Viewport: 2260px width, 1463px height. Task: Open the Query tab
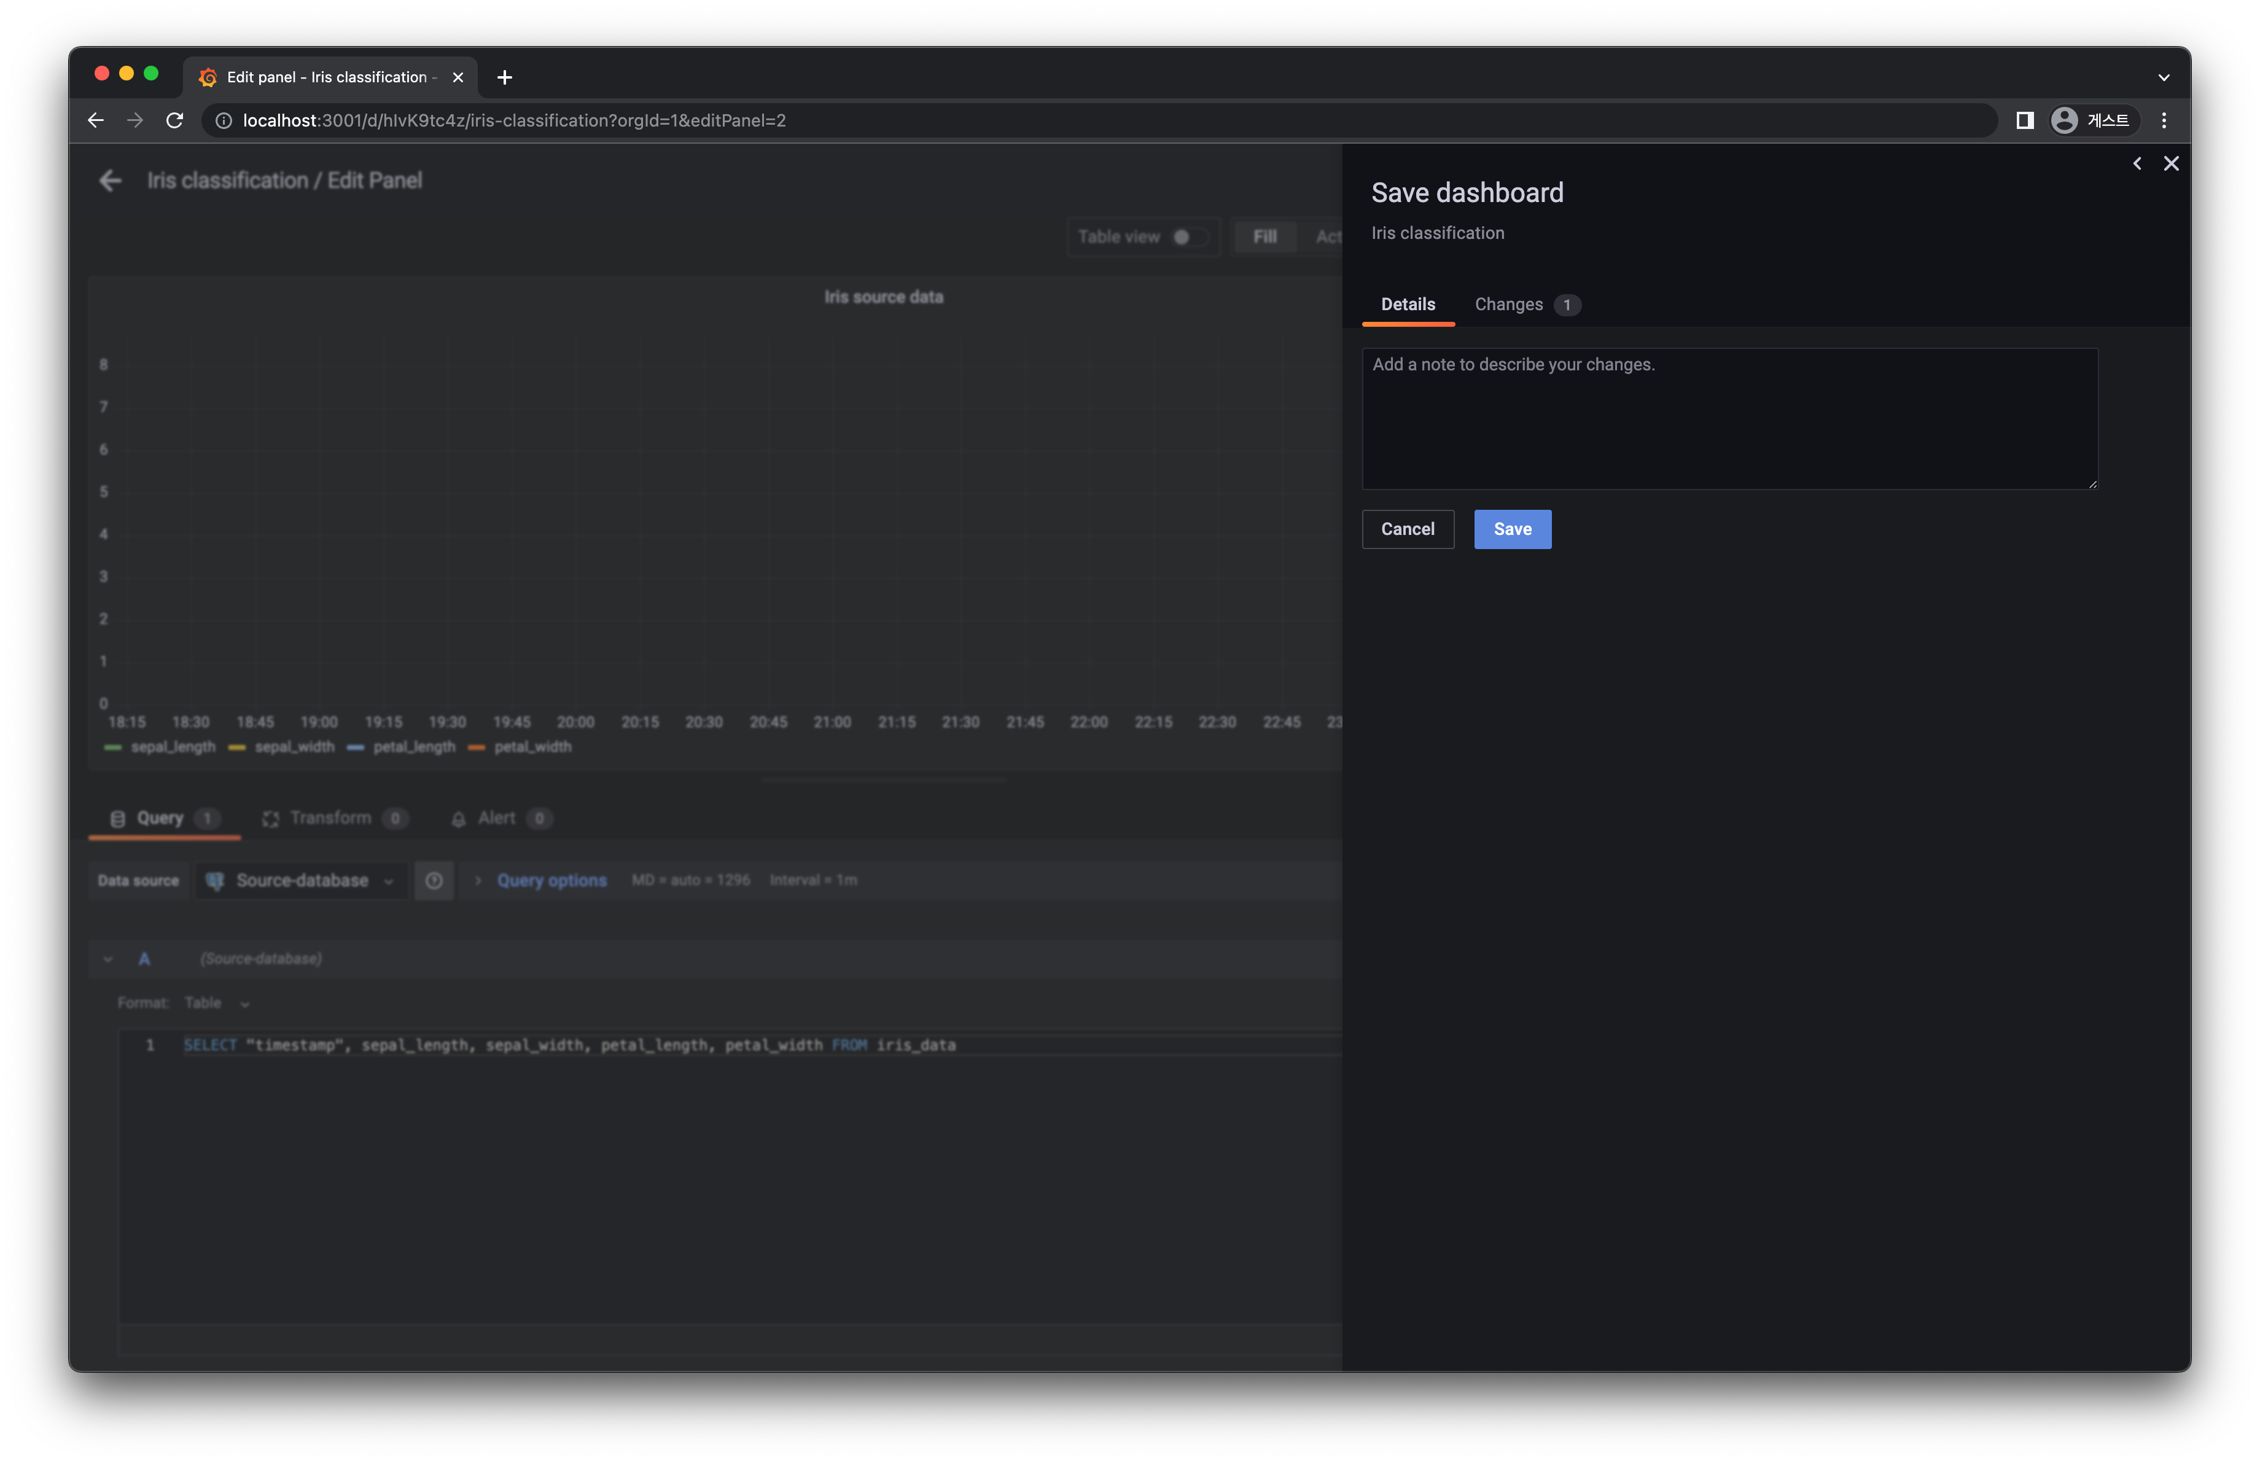point(164,818)
